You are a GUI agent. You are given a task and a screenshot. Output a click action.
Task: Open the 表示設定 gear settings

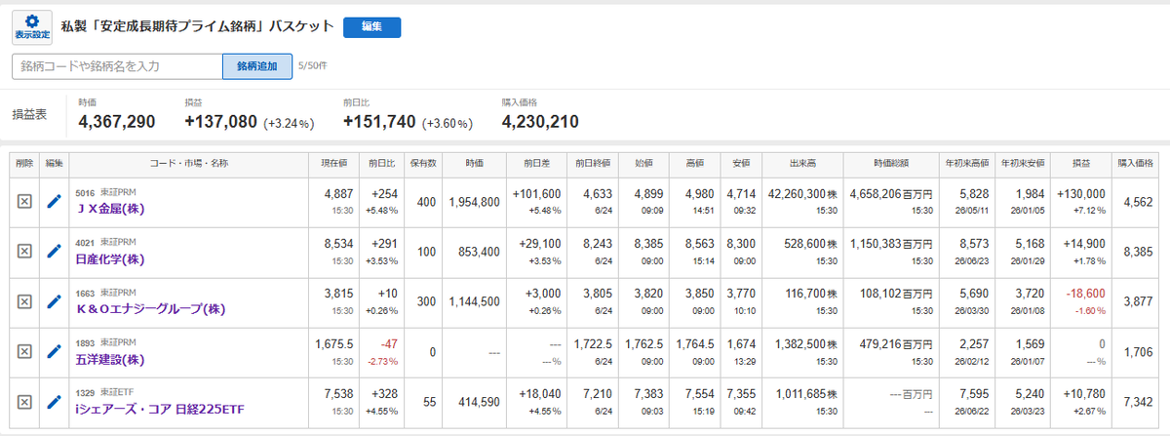(31, 27)
